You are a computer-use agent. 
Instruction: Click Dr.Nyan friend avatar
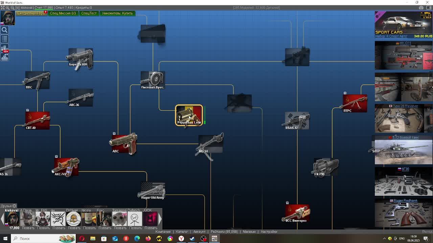(73, 219)
